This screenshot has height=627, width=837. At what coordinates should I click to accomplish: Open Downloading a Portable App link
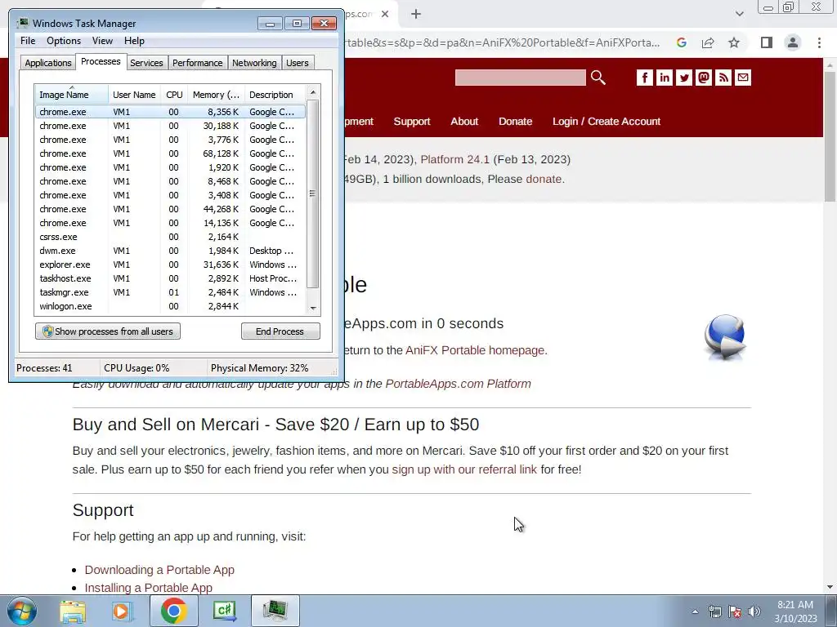coord(159,570)
